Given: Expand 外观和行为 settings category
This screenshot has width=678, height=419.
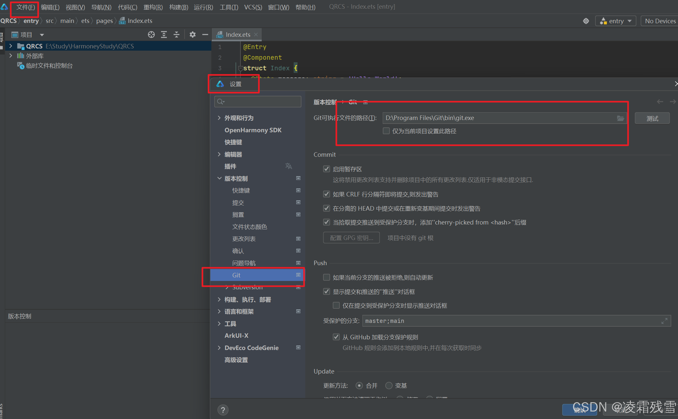Looking at the screenshot, I should [219, 118].
